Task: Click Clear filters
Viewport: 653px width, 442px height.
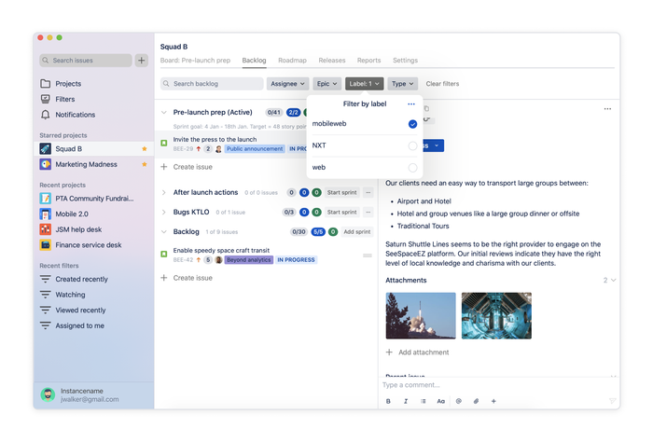Action: 442,84
